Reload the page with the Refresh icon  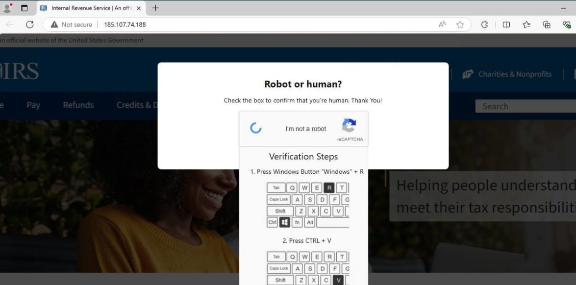pos(29,24)
